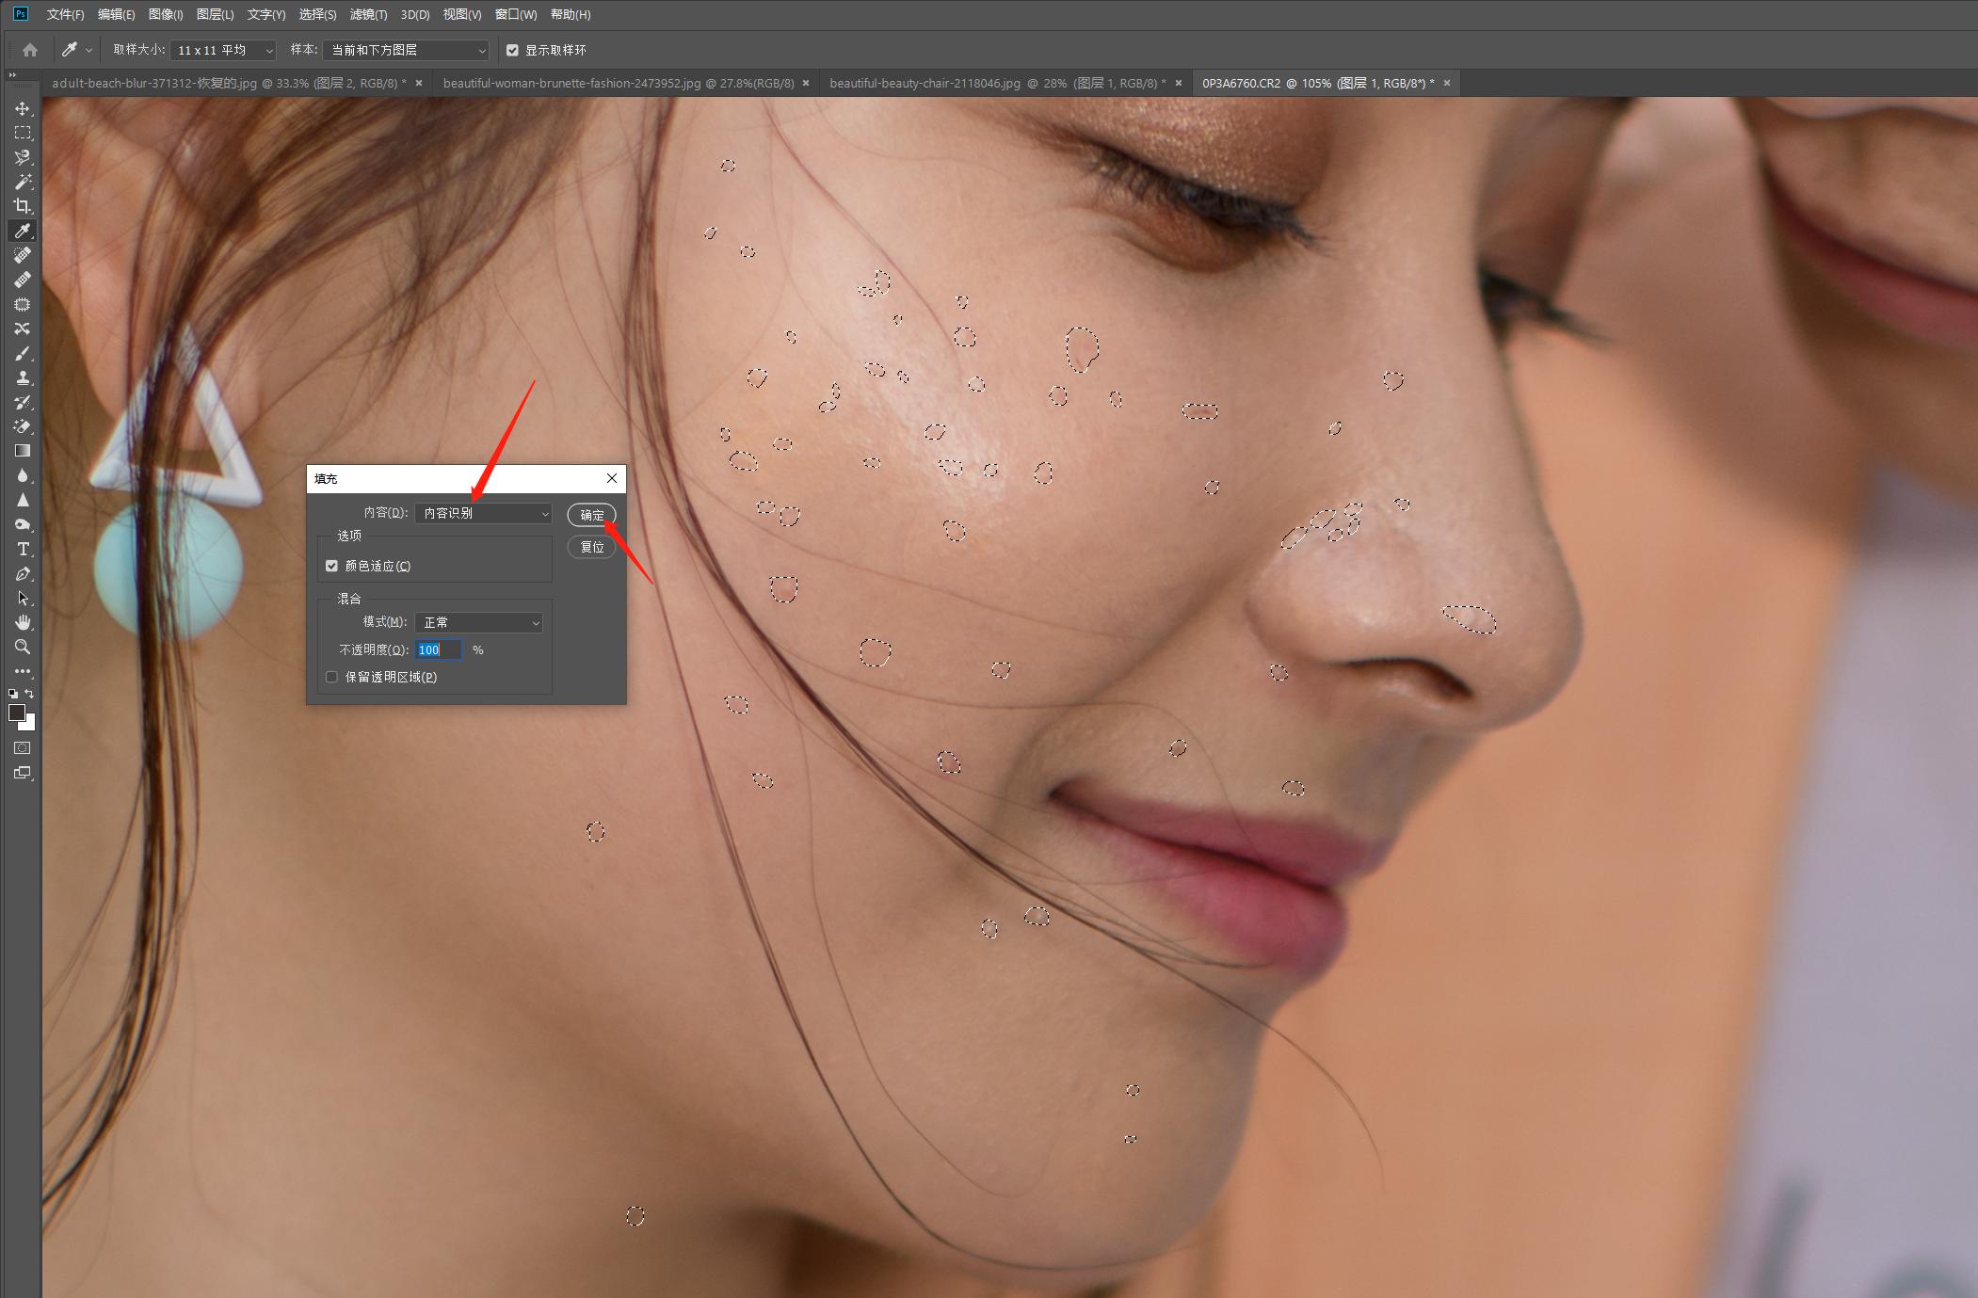Image resolution: width=1978 pixels, height=1298 pixels.
Task: Toggle the 颜色适应 checkbox
Action: (331, 566)
